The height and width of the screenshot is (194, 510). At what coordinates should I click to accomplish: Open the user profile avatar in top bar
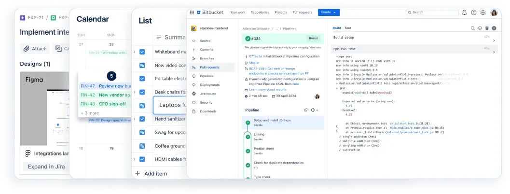(x=494, y=13)
